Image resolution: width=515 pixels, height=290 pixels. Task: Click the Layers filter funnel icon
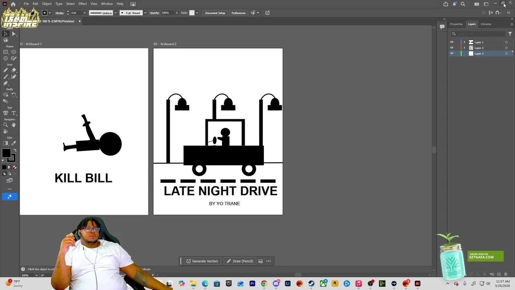click(510, 34)
